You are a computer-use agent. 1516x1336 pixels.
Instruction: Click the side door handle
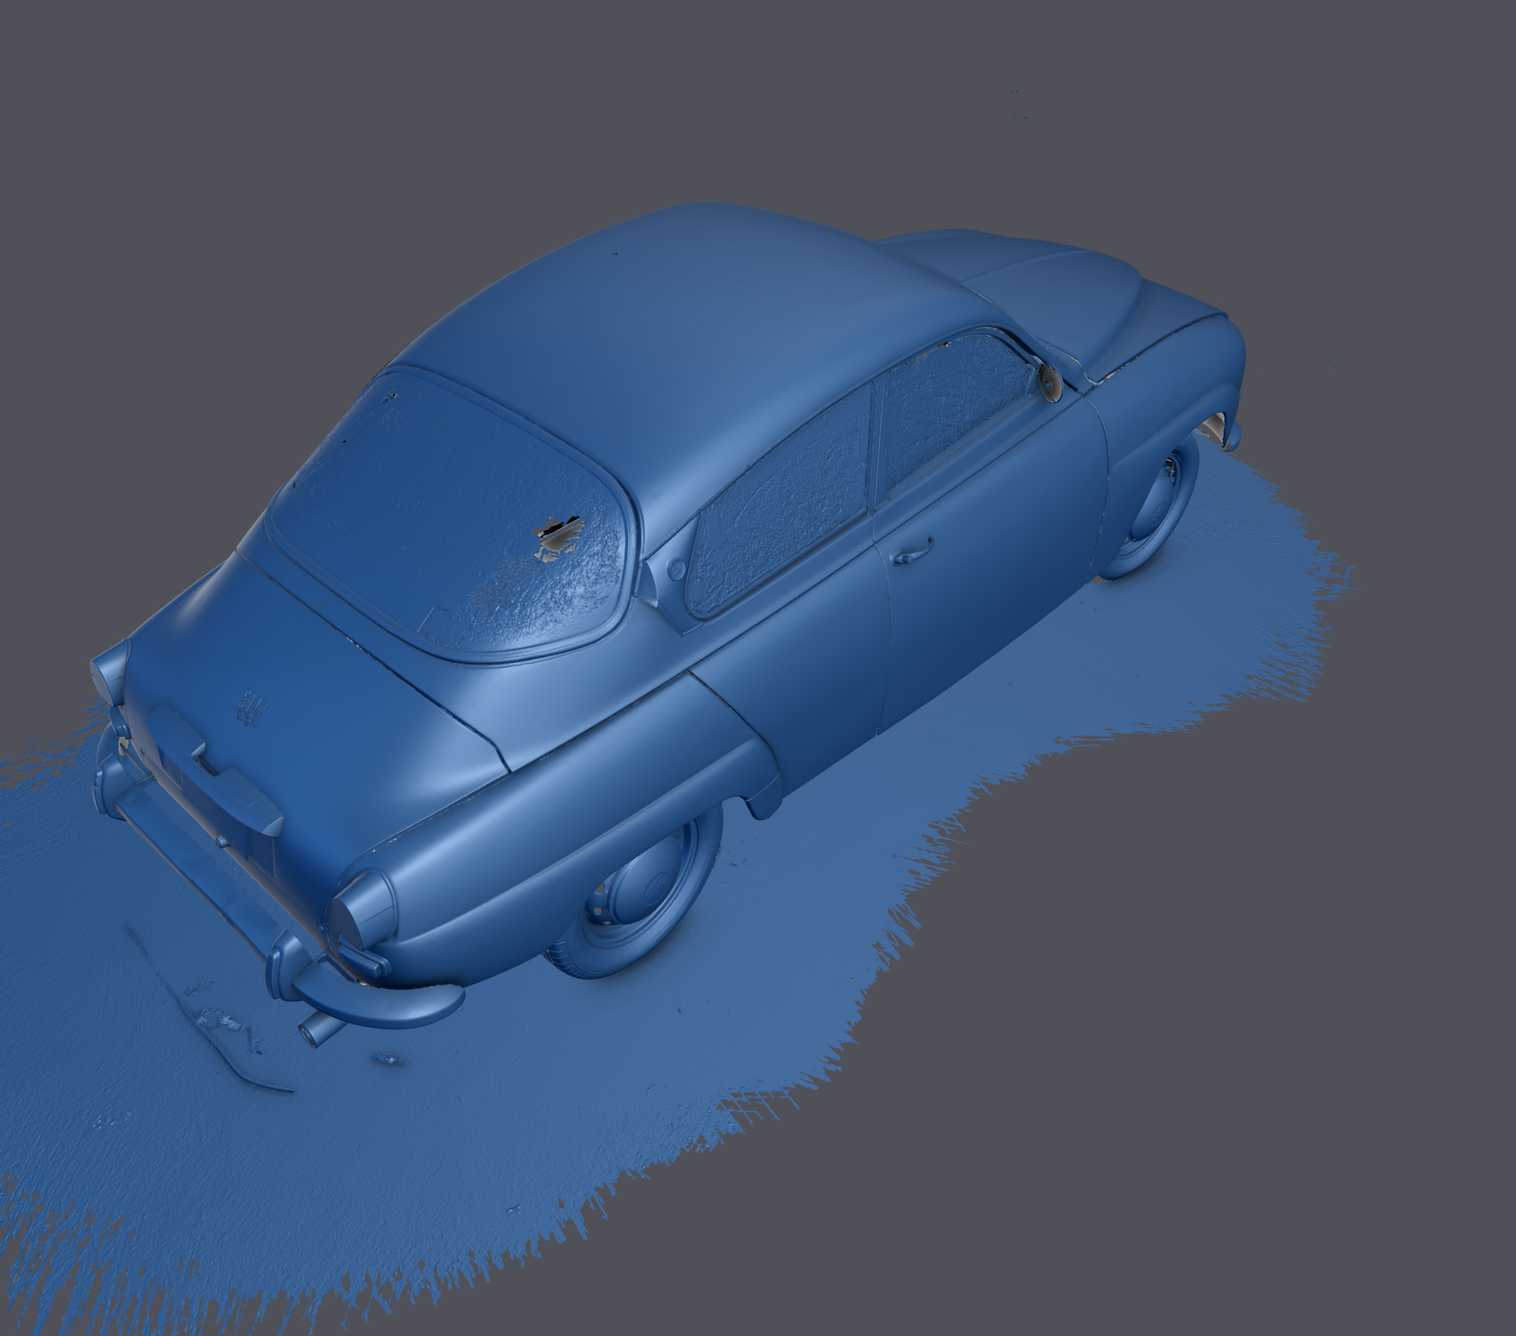[x=913, y=550]
